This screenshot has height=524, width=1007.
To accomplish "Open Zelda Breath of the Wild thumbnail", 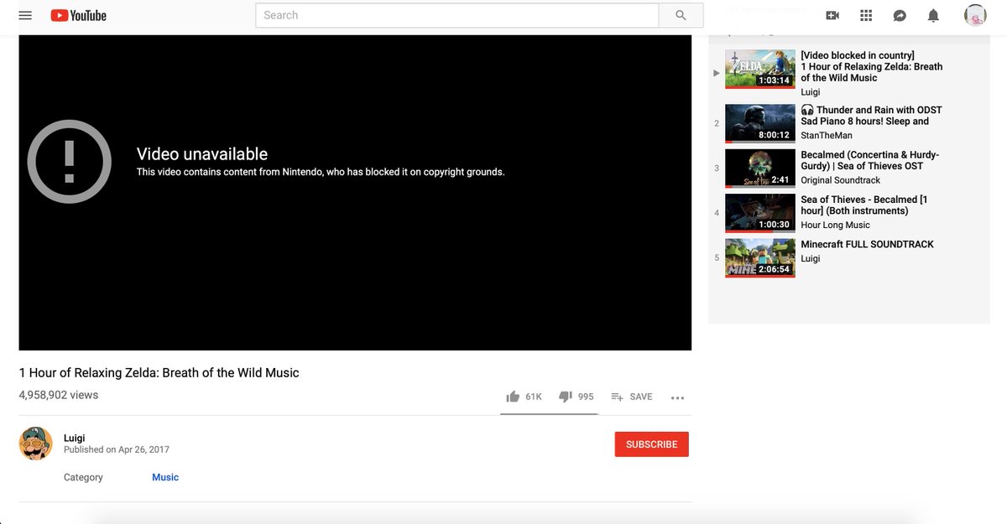I will click(x=759, y=69).
